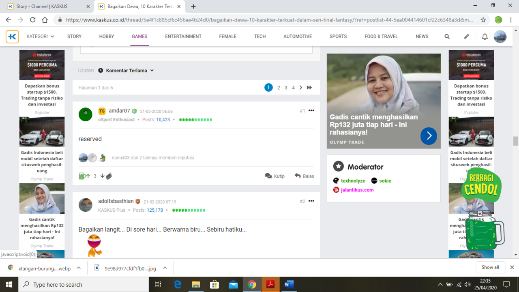Open the ENTERTAINMENT menu
This screenshot has height=292, width=519.
coord(183,36)
